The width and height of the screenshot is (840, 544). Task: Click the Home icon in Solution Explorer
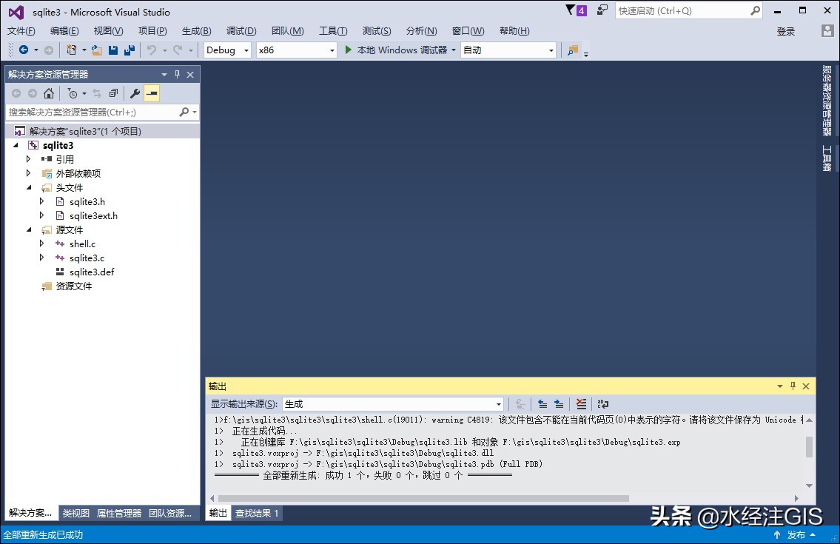tap(49, 93)
